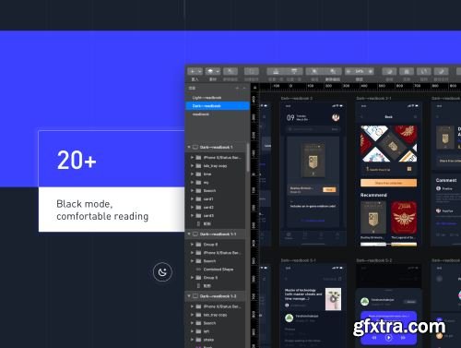This screenshot has width=461, height=348.
Task: Click the third toolbar icon button
Action: 230,71
